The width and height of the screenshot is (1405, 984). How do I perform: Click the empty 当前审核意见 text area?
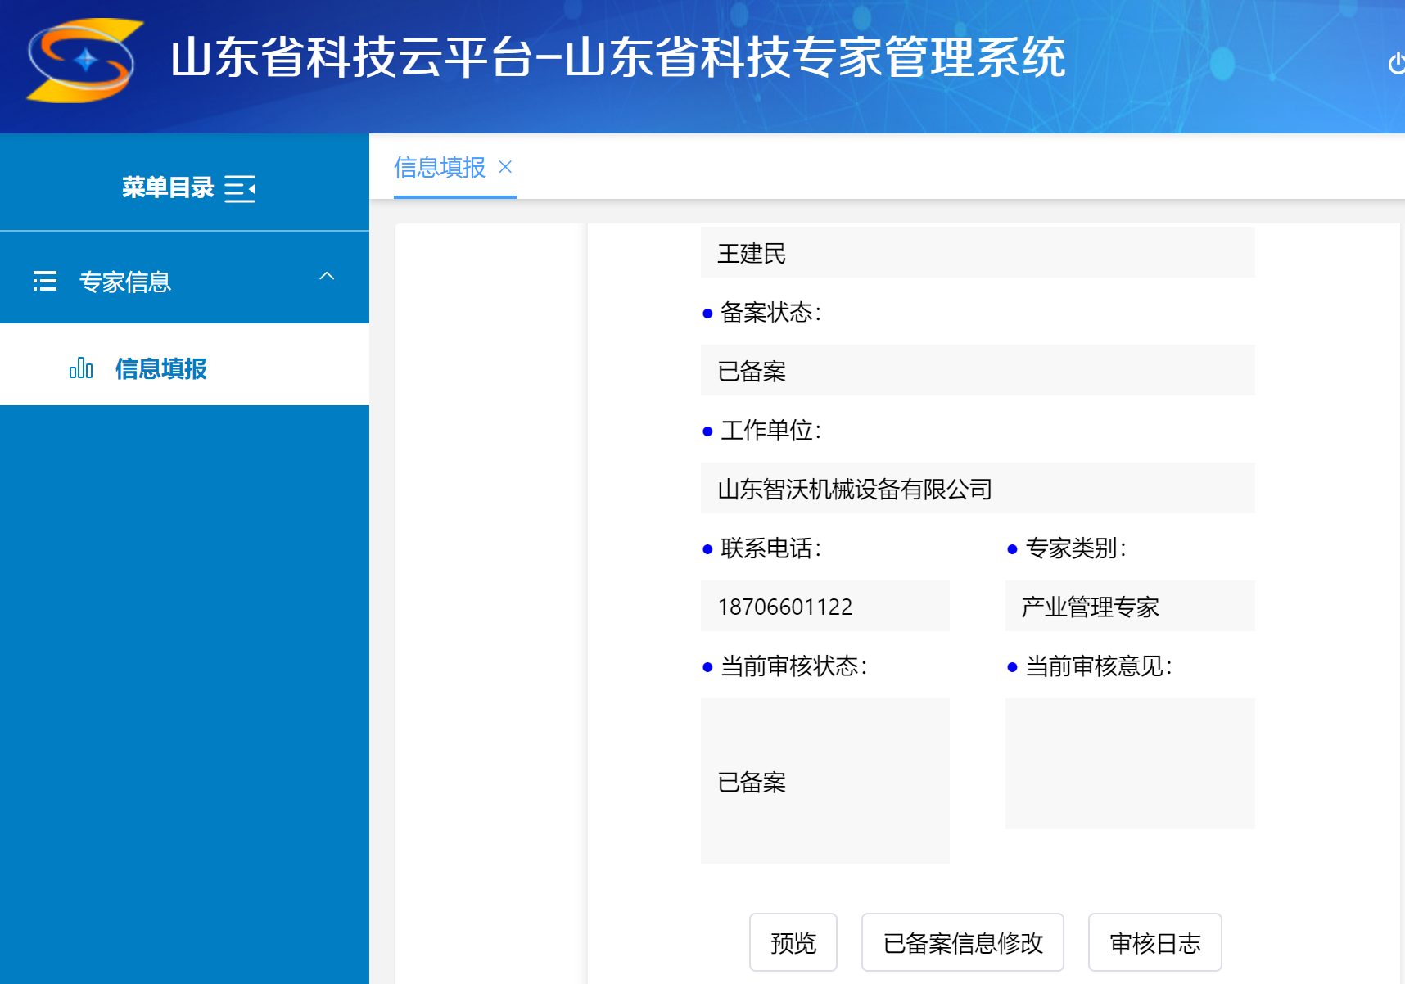[1129, 764]
